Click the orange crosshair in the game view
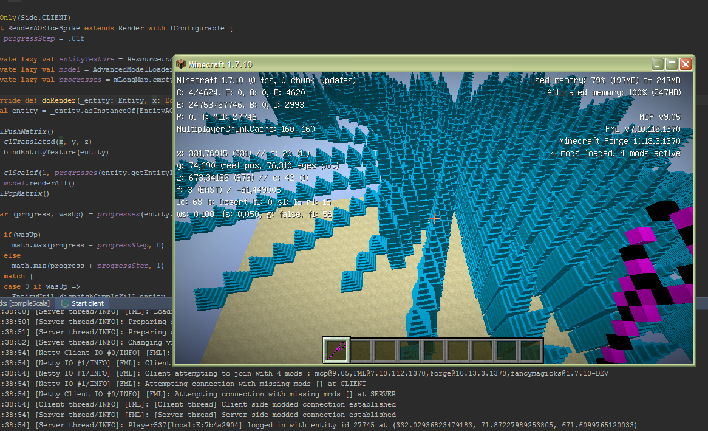 [434, 219]
